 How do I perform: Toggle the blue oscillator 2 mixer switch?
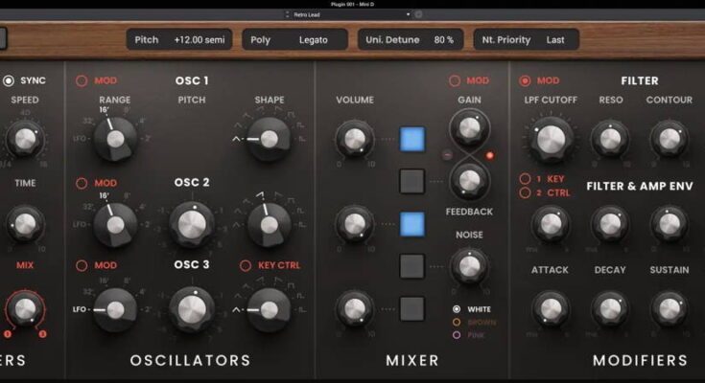coord(411,224)
